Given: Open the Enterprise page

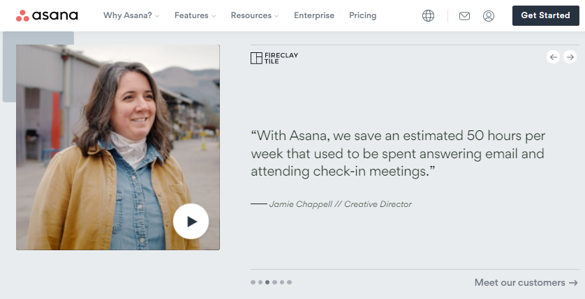Looking at the screenshot, I should coord(314,15).
